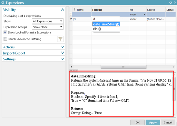Viewport: 177px width, 126px height.
Task: Click left arrow of horizontal scrollbar
Action: [71, 67]
